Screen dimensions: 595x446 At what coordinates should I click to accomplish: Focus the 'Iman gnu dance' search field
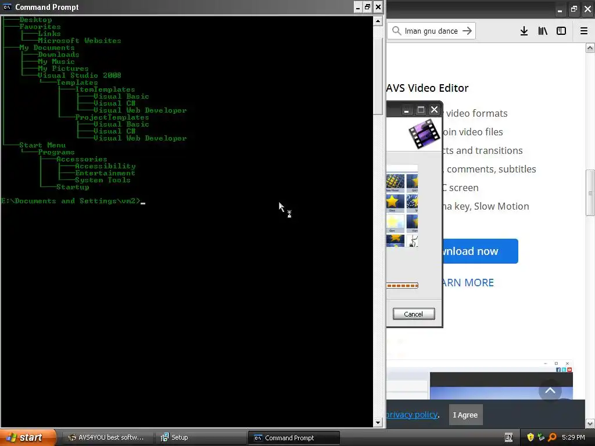point(431,31)
